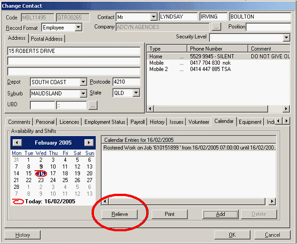Select February 23 in the calendar

coord(41,180)
